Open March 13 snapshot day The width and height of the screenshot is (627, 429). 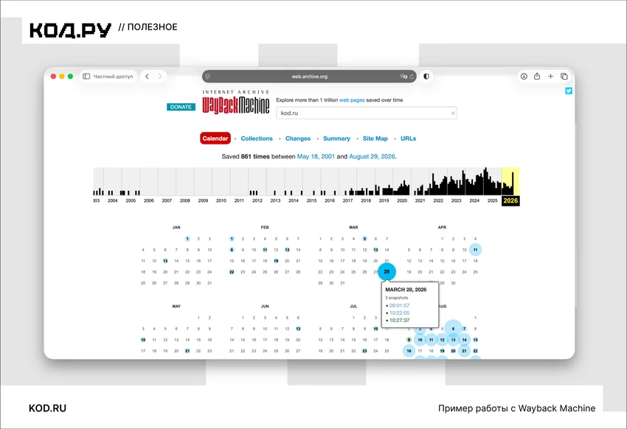[x=375, y=250]
